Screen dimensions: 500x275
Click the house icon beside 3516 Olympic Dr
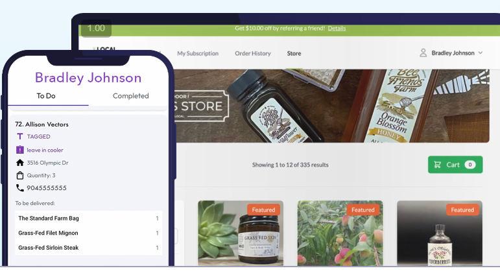click(19, 163)
